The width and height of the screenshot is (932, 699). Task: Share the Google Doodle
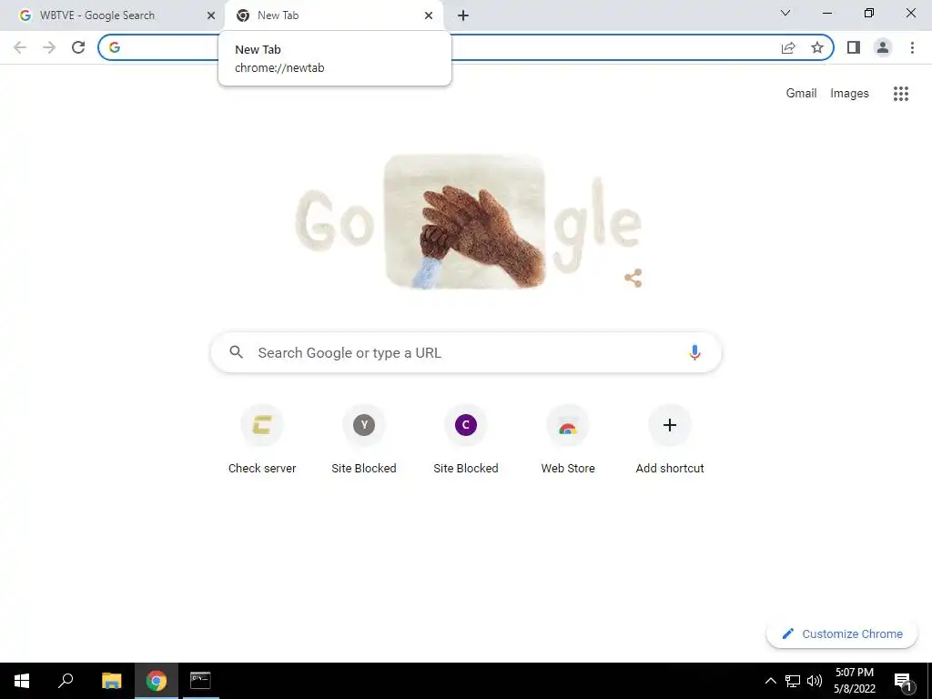[x=633, y=278]
